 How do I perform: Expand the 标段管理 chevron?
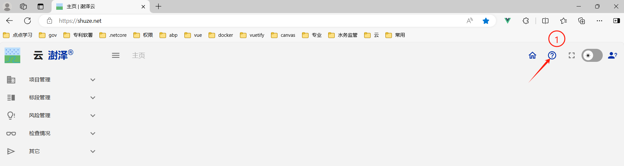[93, 98]
